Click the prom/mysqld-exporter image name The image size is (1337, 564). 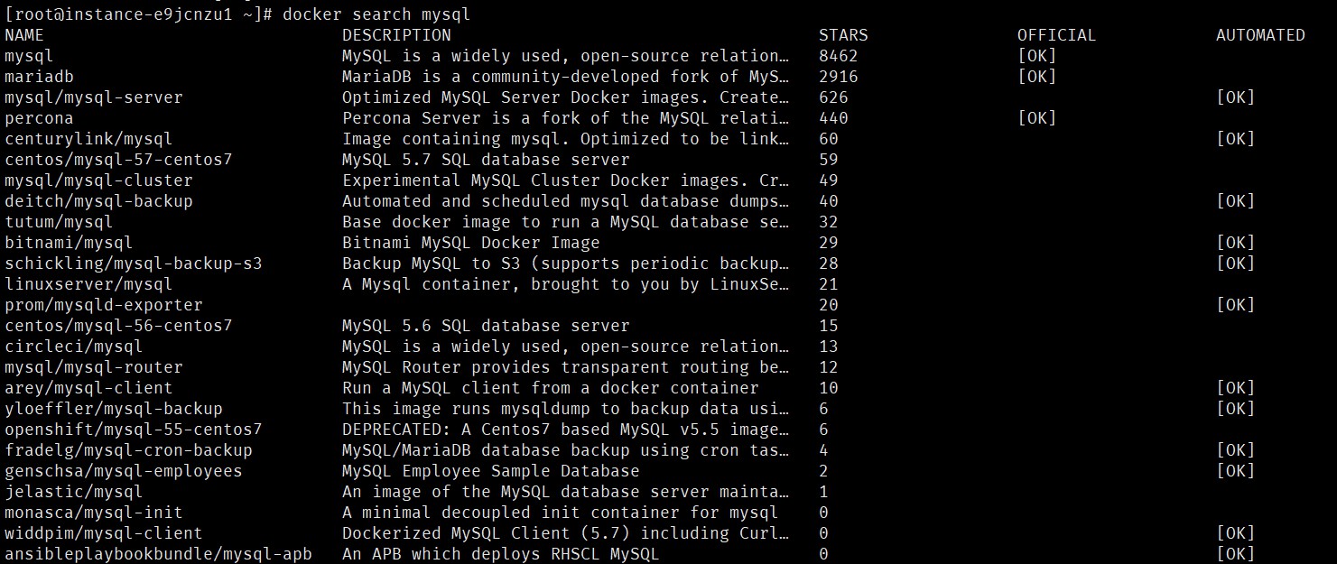click(x=104, y=305)
